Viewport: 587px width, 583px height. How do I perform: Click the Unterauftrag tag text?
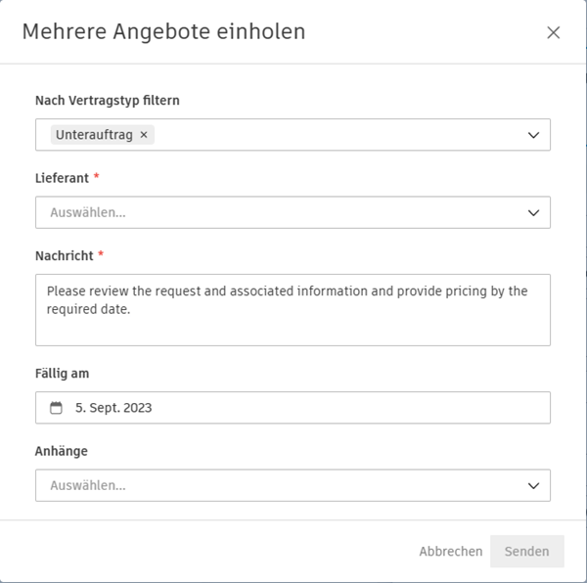pyautogui.click(x=94, y=135)
